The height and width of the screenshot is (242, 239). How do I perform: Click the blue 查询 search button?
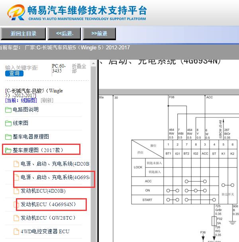click(x=14, y=74)
